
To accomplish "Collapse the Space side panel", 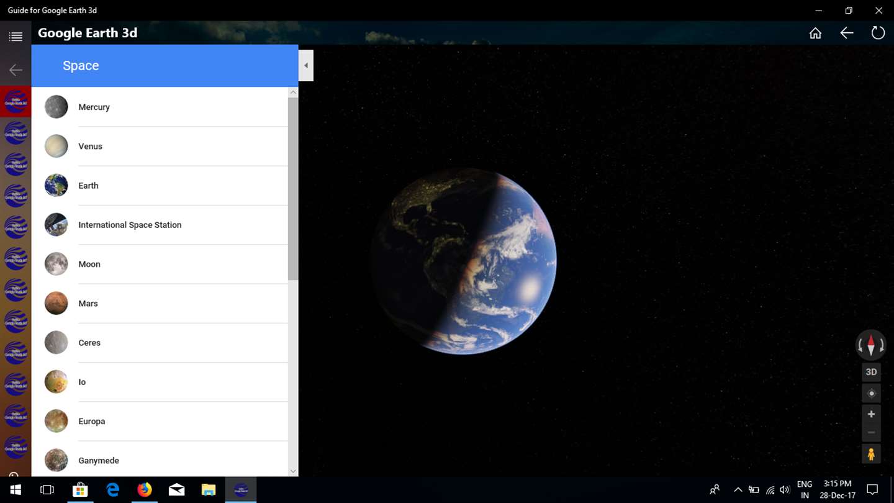I will (306, 65).
